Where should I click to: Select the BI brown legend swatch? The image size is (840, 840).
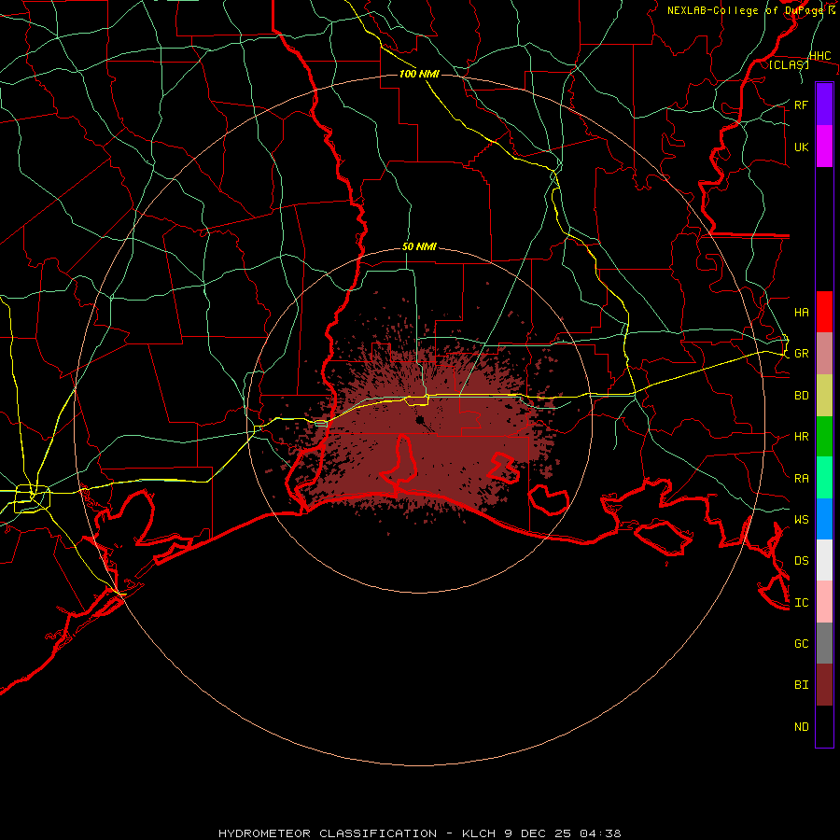824,685
